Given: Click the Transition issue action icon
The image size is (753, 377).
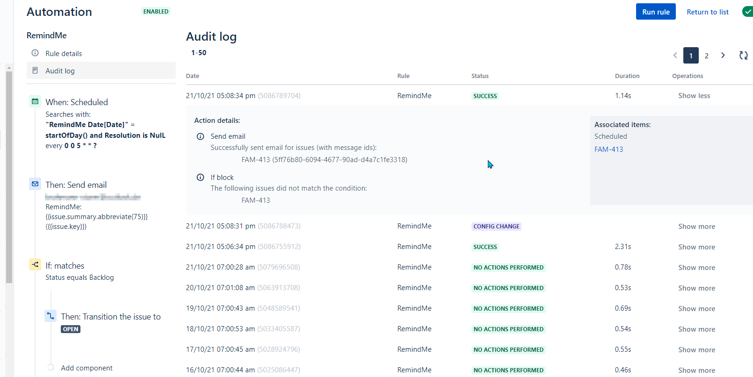Looking at the screenshot, I should [51, 316].
